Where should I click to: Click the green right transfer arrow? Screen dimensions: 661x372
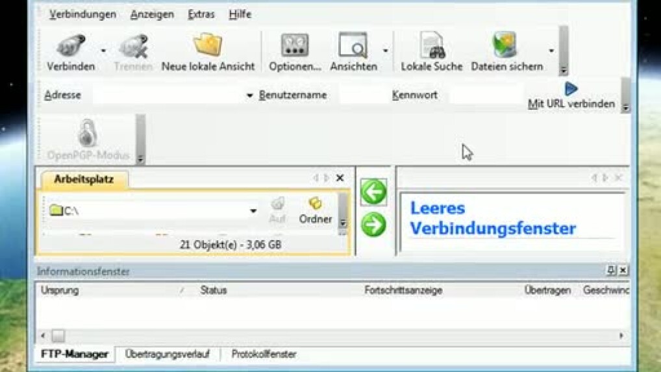373,225
